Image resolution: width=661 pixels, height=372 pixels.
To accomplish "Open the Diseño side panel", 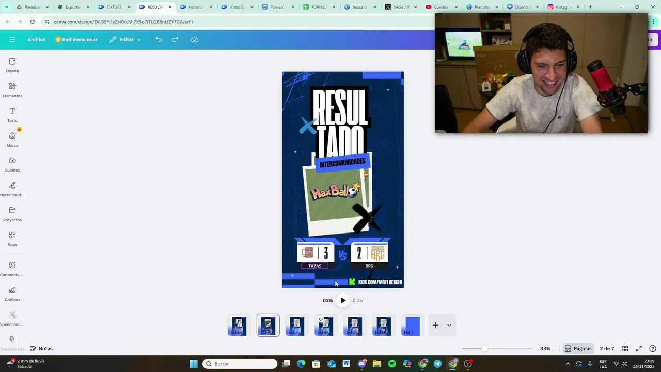I will point(12,65).
